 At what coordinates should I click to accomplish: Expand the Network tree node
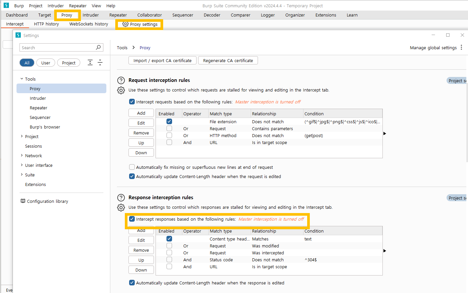pos(22,156)
